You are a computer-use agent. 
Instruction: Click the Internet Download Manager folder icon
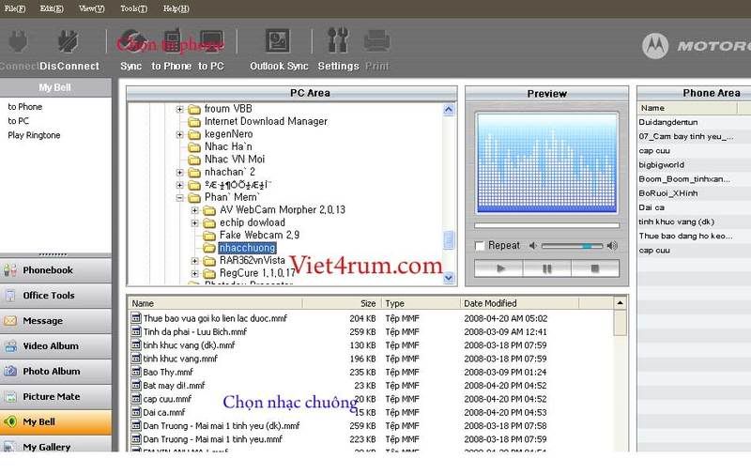tap(194, 122)
